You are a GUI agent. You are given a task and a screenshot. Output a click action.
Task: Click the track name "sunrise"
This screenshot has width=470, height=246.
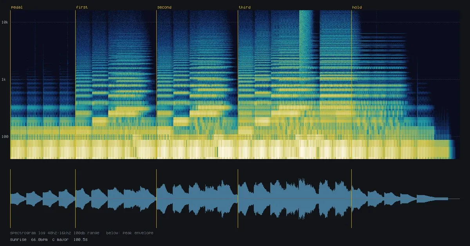18,239
